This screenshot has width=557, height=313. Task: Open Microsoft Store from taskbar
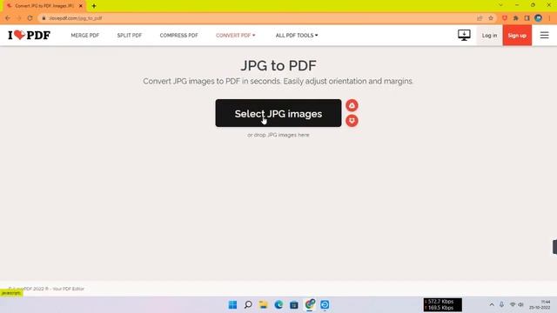click(x=294, y=304)
